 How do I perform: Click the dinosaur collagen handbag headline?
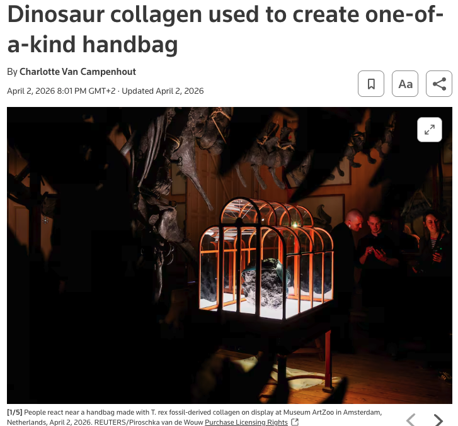pyautogui.click(x=225, y=29)
